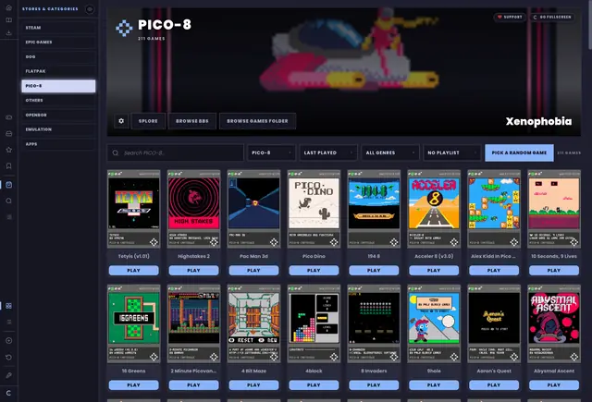
Task: Click the Xenophobia banner title
Action: pos(538,121)
